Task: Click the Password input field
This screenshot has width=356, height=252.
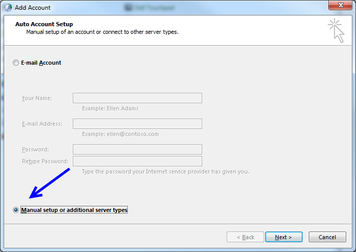Action: pyautogui.click(x=137, y=149)
